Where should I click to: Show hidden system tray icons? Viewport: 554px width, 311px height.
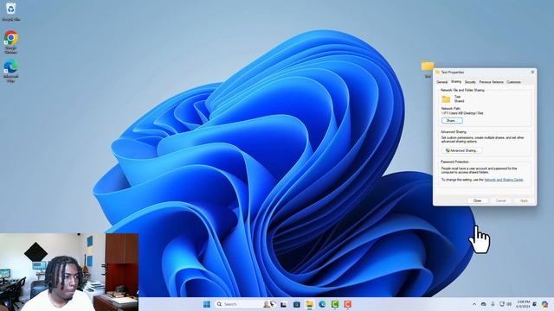tap(474, 304)
